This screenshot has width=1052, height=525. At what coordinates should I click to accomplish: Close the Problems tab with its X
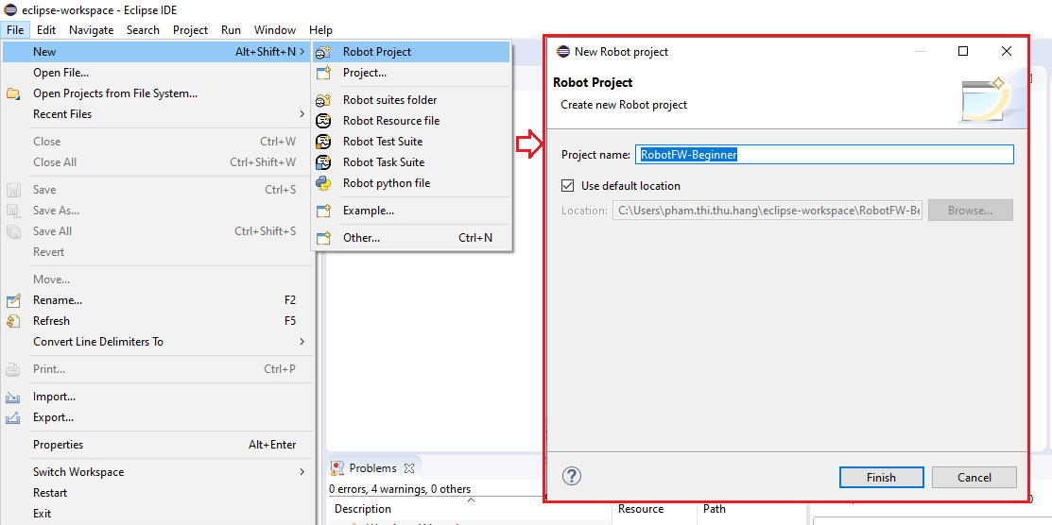409,468
